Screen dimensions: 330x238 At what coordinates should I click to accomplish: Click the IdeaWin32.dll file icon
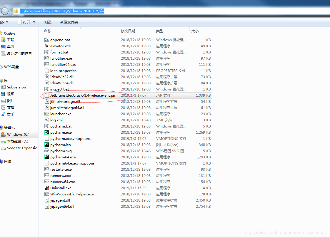click(x=47, y=77)
